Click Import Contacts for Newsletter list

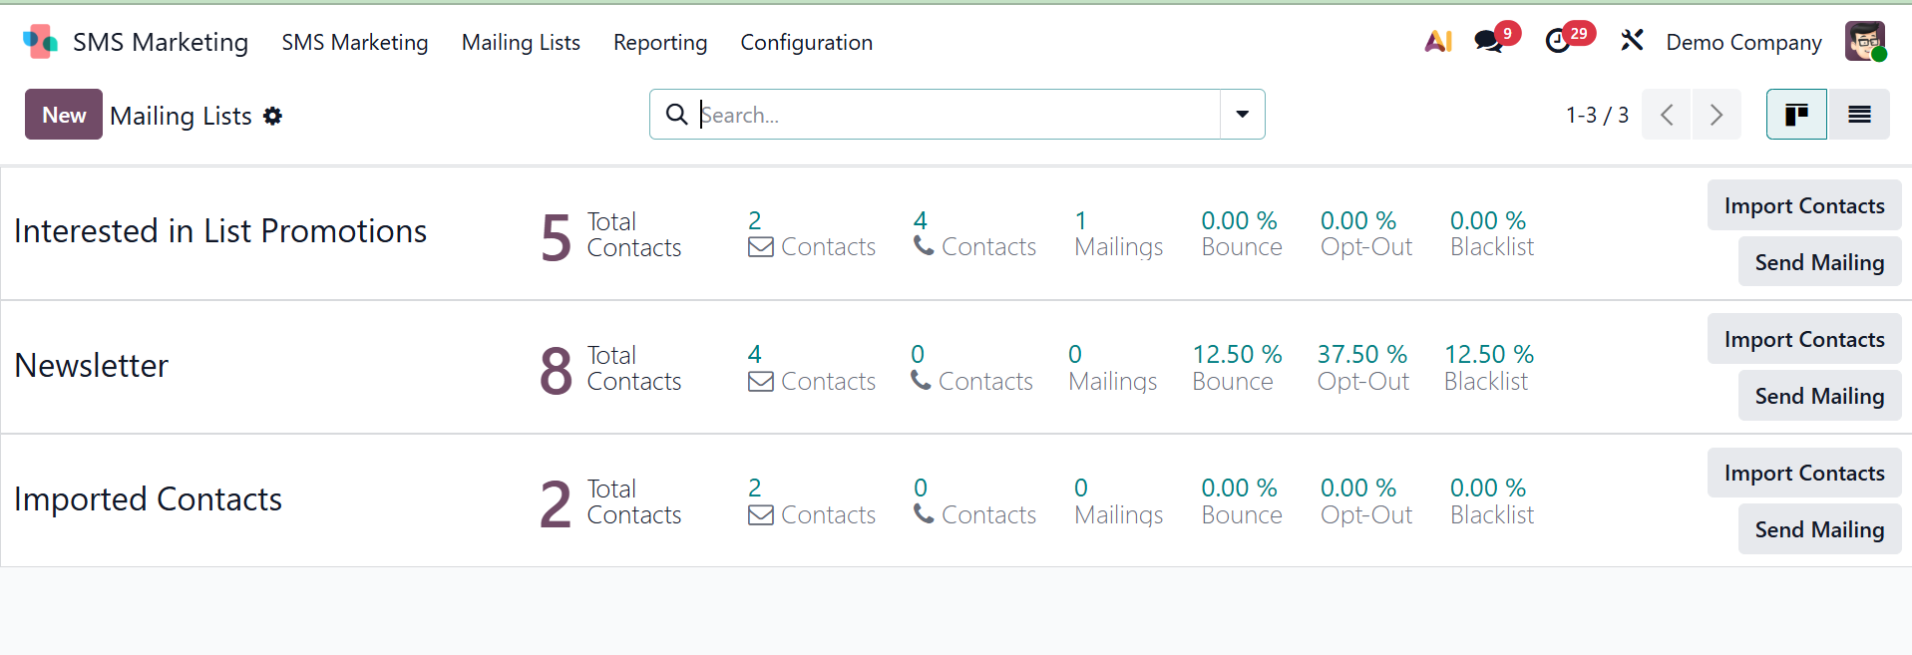point(1804,339)
